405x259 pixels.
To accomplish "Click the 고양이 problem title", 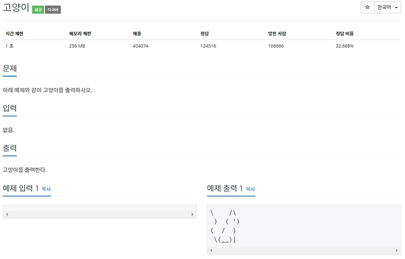I will tap(16, 7).
